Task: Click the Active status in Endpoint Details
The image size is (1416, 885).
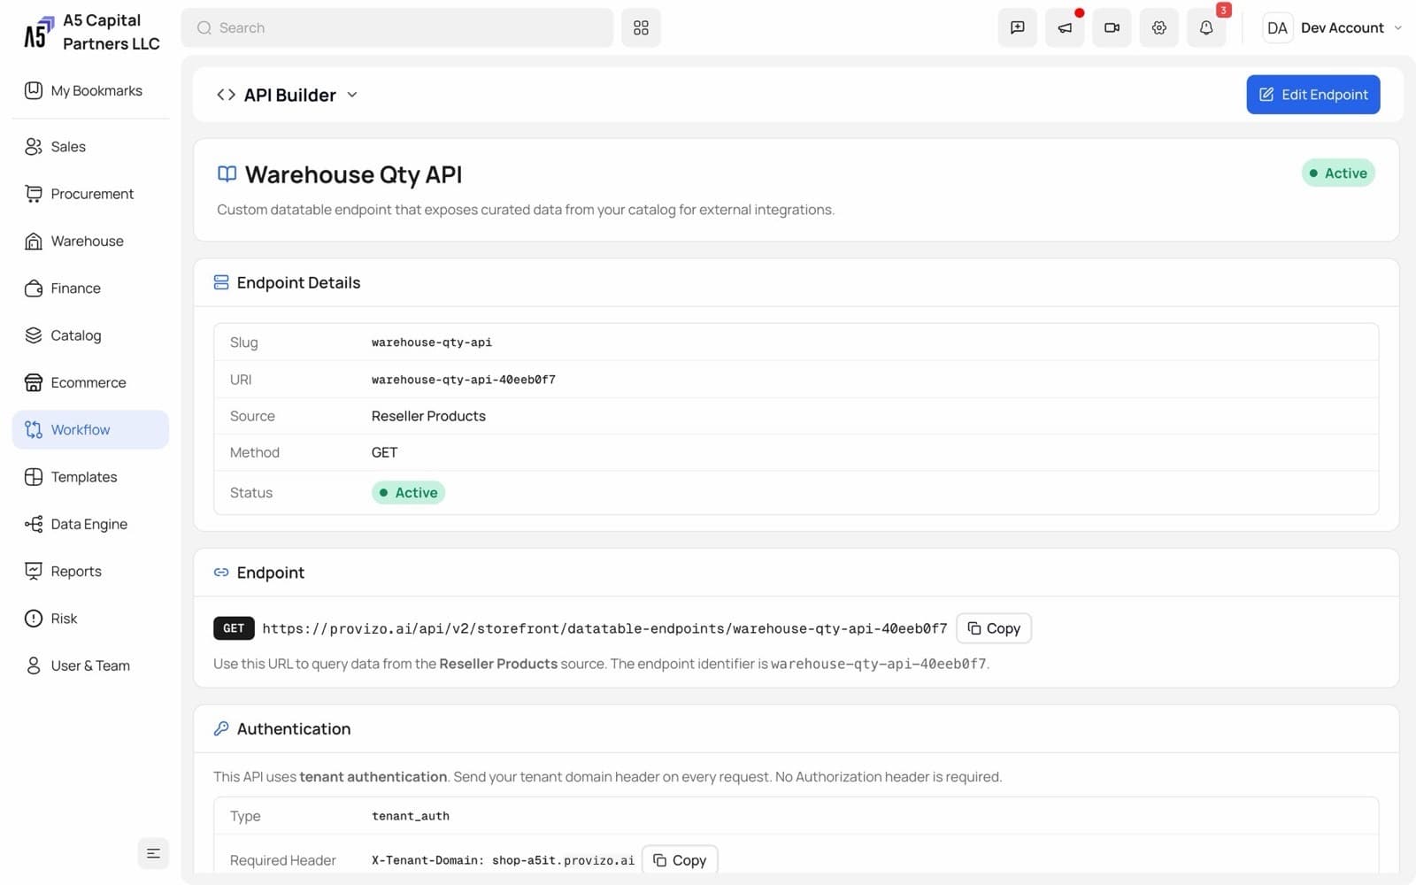Action: coord(408,493)
